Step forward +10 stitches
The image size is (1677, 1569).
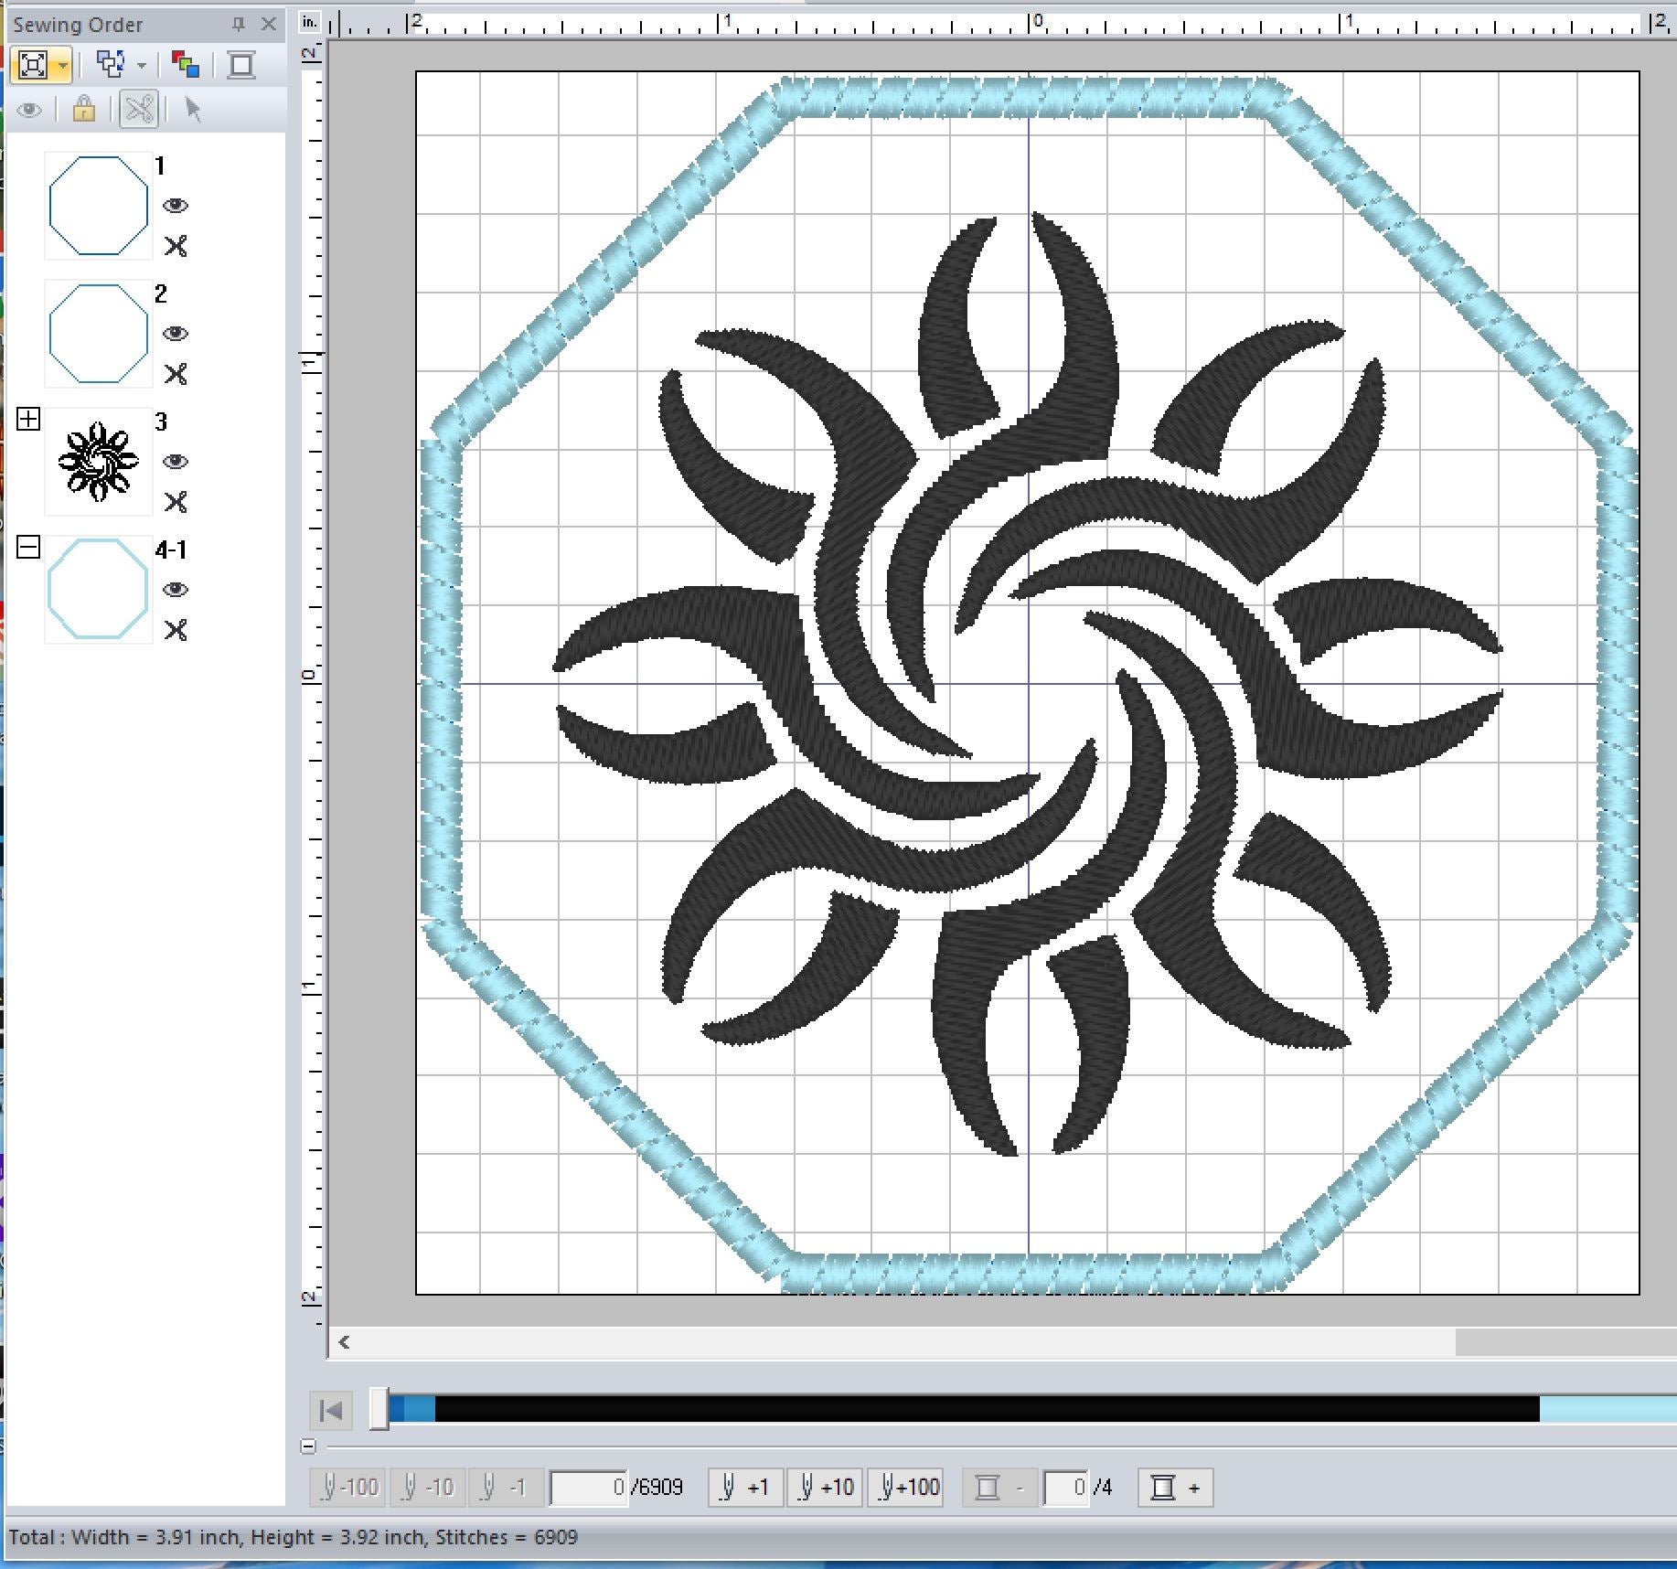pos(826,1488)
